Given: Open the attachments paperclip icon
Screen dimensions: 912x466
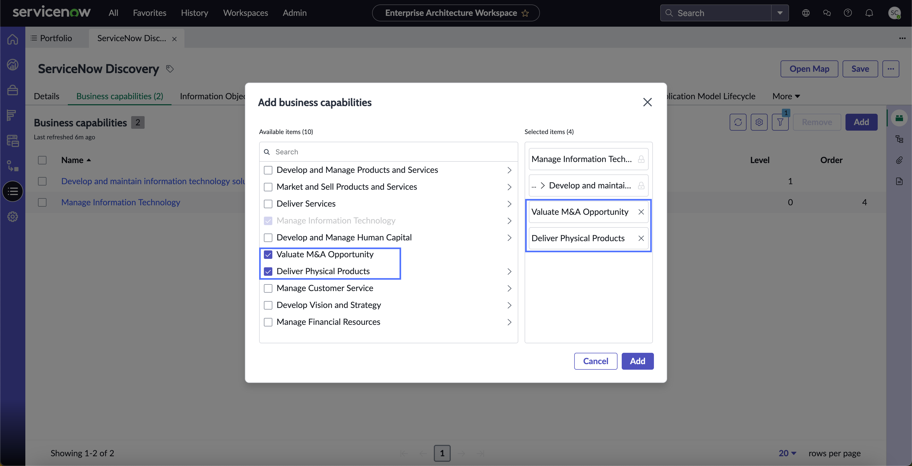Looking at the screenshot, I should point(899,160).
